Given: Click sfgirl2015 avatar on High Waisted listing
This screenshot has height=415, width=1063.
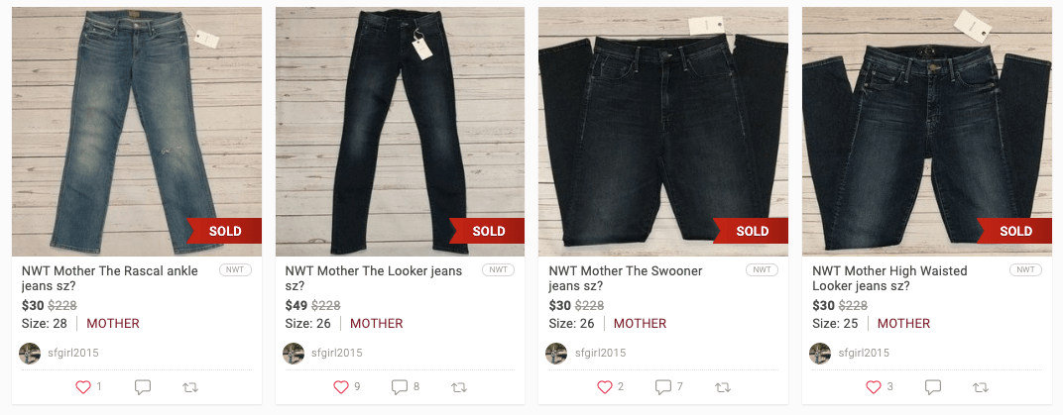Looking at the screenshot, I should click(820, 353).
